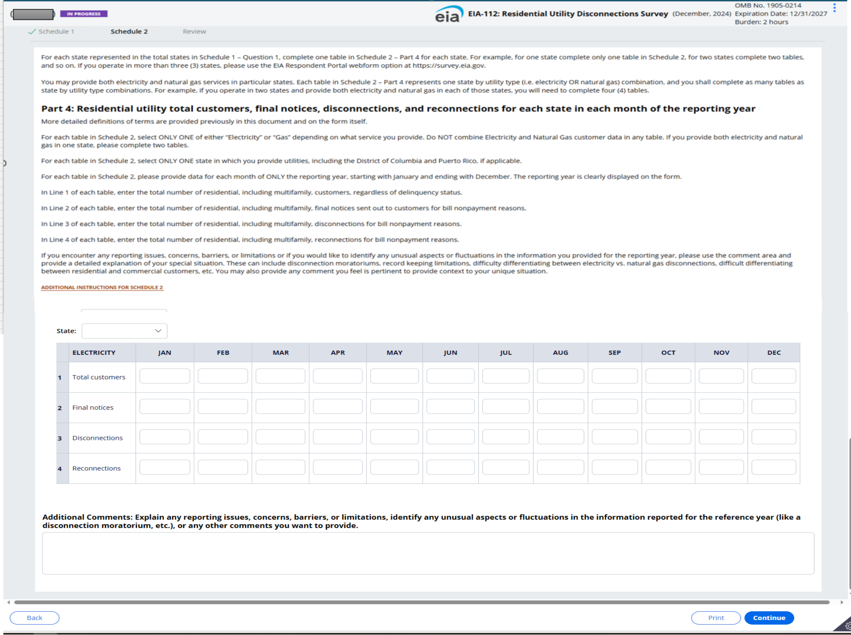Image resolution: width=851 pixels, height=635 pixels.
Task: Click the green checkmark beside Schedule 1
Action: coord(32,32)
